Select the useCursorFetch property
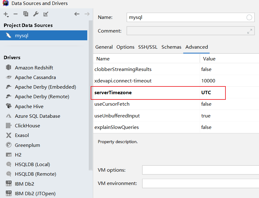 tap(112, 104)
